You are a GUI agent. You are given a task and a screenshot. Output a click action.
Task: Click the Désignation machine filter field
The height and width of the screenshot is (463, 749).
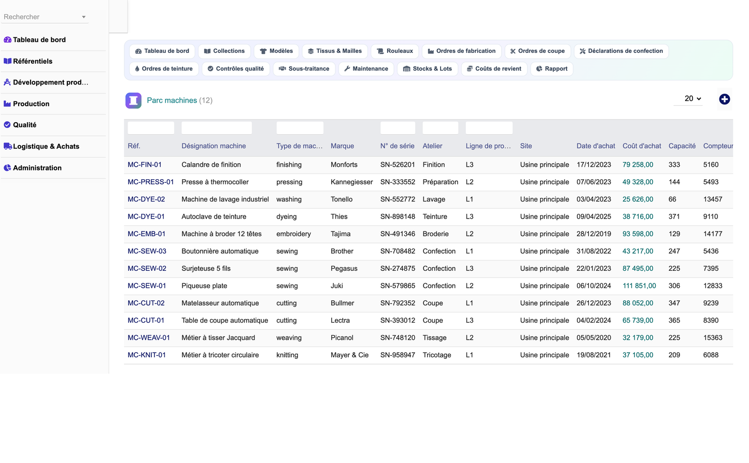(x=217, y=128)
